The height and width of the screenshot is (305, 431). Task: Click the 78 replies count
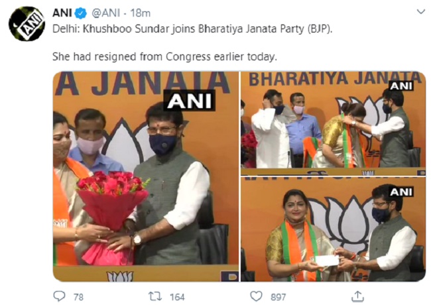coord(78,297)
